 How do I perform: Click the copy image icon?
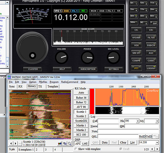pos(65,143)
